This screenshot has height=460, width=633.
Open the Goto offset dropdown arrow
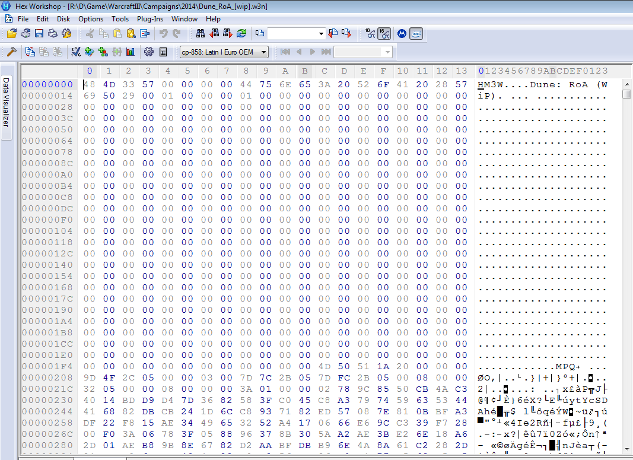321,33
